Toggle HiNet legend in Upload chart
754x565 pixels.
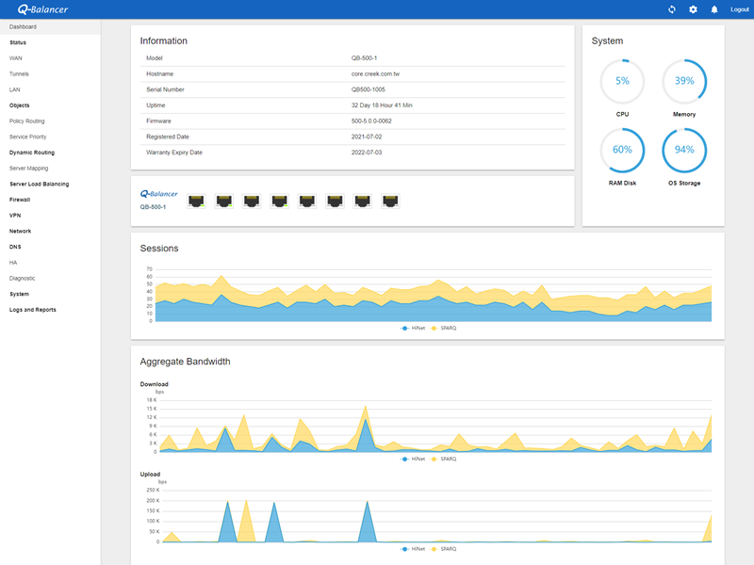click(x=413, y=549)
